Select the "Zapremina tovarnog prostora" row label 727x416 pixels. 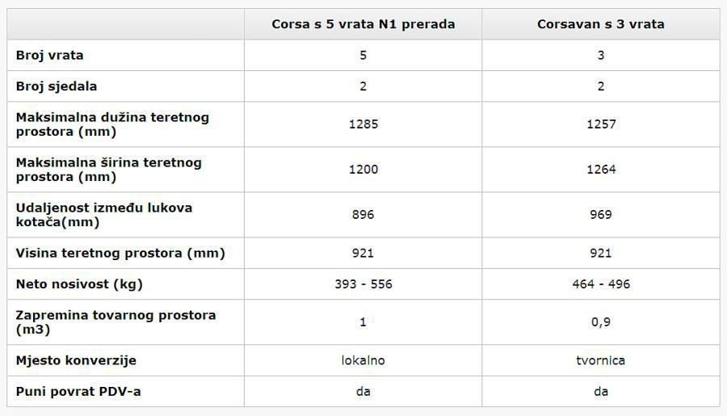116,322
